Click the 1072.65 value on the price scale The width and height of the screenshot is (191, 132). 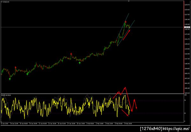[187, 78]
